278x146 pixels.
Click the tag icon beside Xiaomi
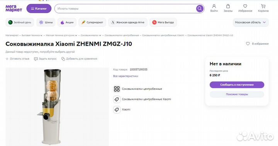coord(117,110)
